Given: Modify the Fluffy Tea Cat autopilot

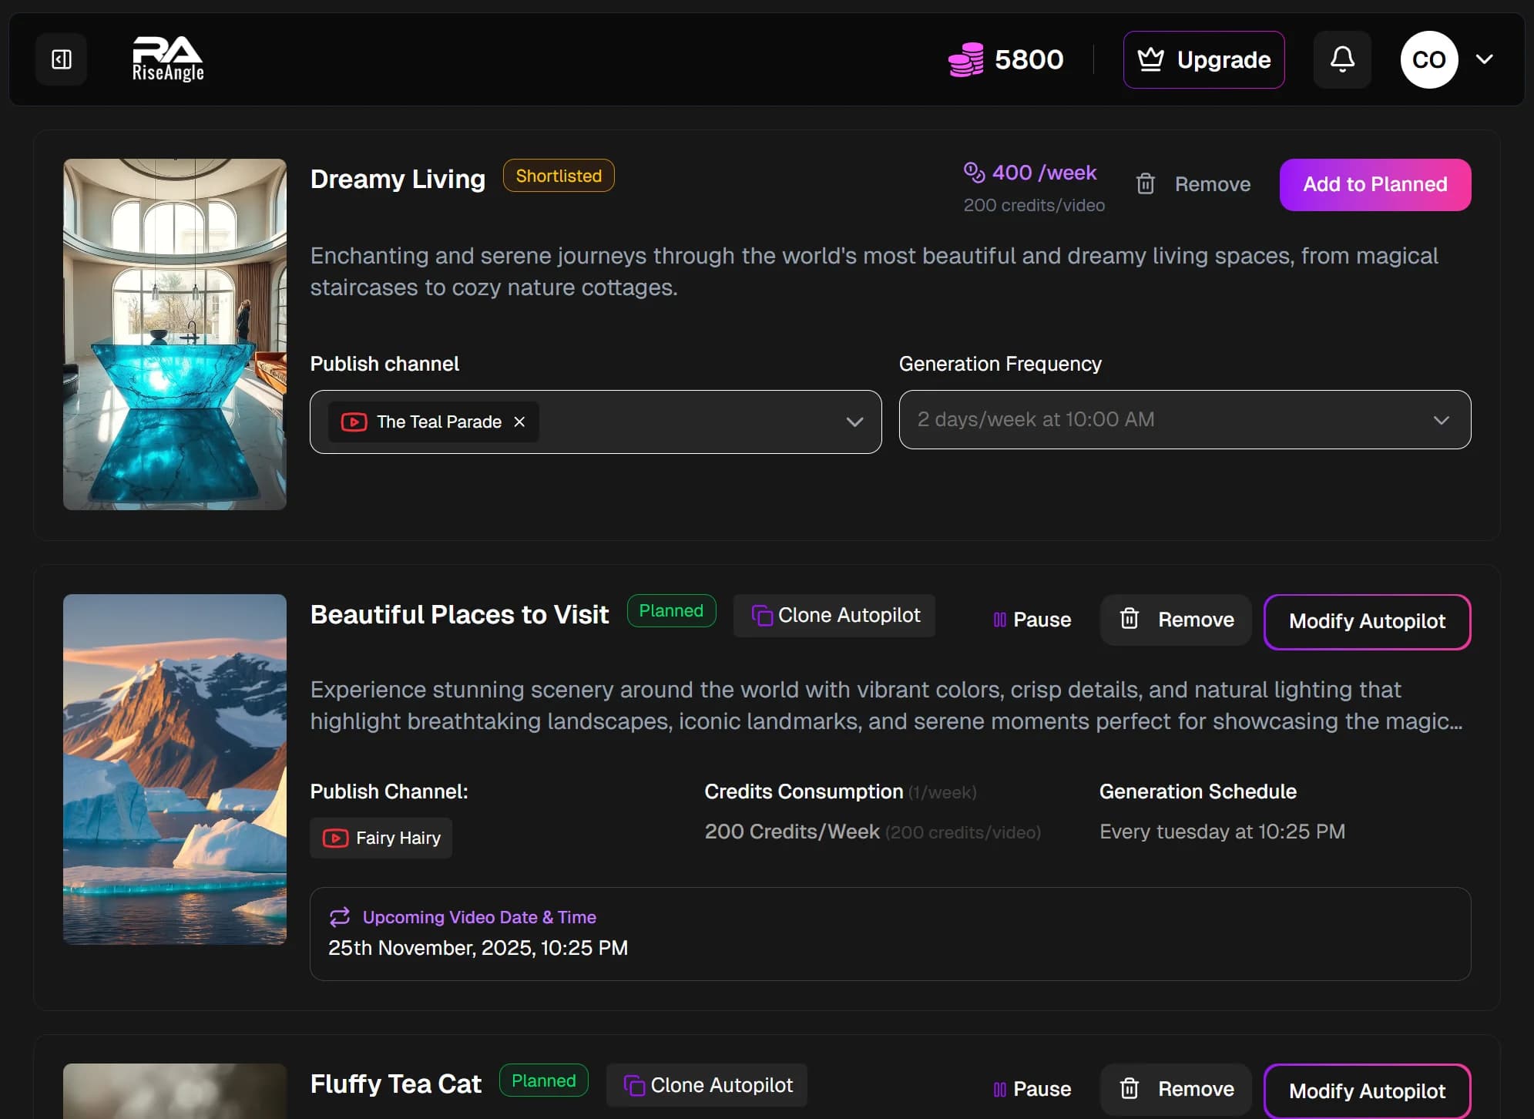Looking at the screenshot, I should [1367, 1091].
